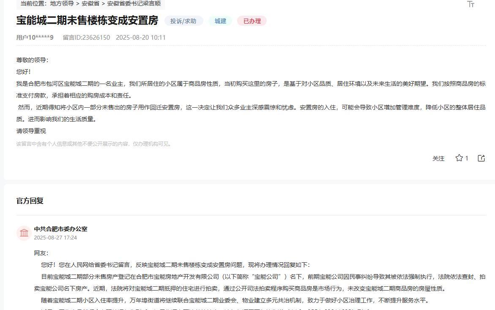Image resolution: width=495 pixels, height=310 pixels.
Task: Open the 地方领导 breadcrumb link
Action: [62, 3]
